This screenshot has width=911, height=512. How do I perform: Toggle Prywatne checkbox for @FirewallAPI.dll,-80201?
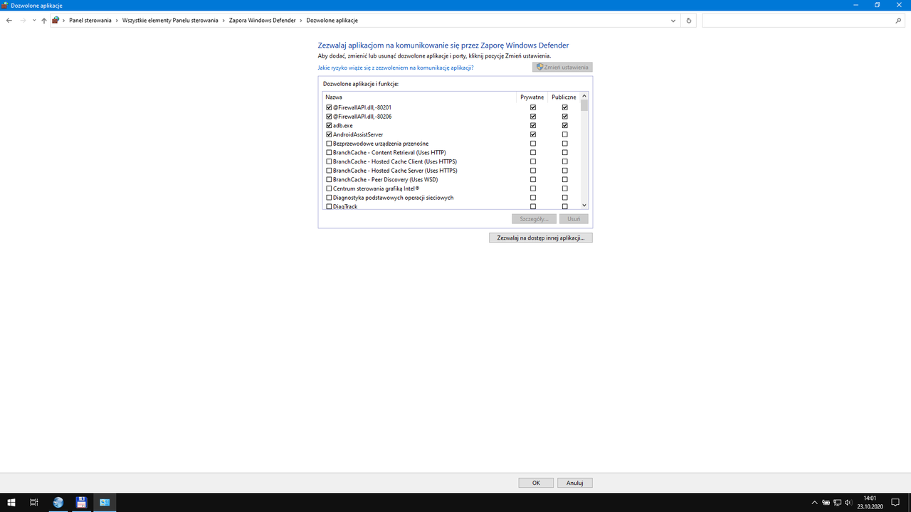pos(533,107)
